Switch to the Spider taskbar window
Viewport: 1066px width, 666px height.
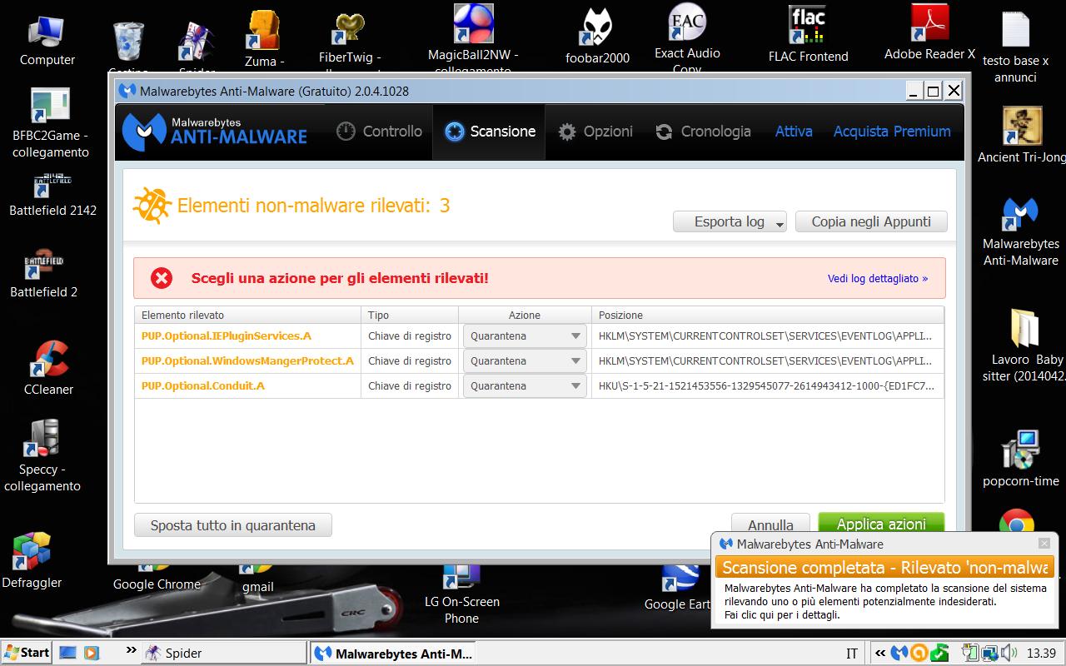pyautogui.click(x=224, y=653)
